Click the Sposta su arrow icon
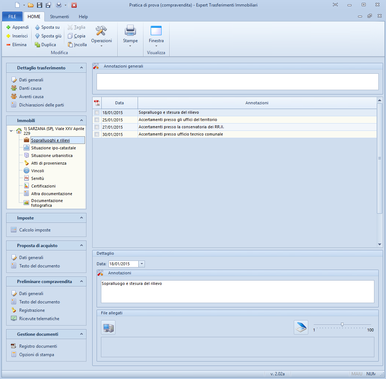 (37, 27)
